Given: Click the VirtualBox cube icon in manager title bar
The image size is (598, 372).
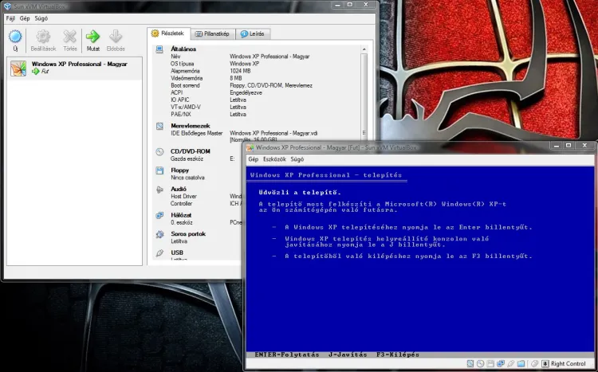Looking at the screenshot, I should coord(7,6).
